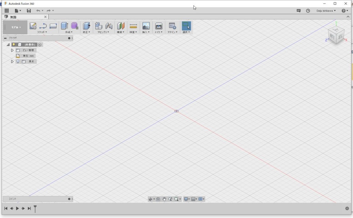Select the Create Sketch tool
353x218 pixels.
pos(33,26)
